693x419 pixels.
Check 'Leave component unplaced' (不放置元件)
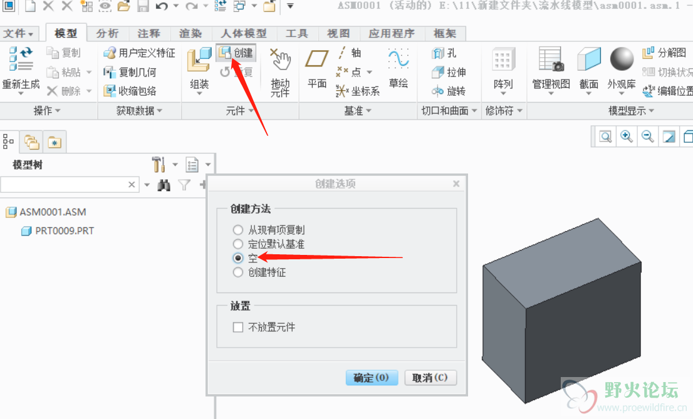point(237,327)
